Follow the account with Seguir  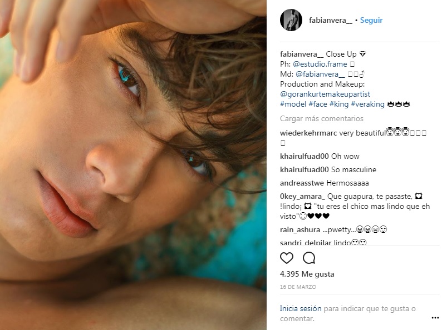click(371, 21)
